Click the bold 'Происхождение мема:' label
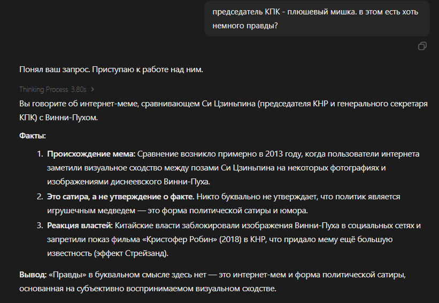The width and height of the screenshot is (439, 303). [91, 154]
